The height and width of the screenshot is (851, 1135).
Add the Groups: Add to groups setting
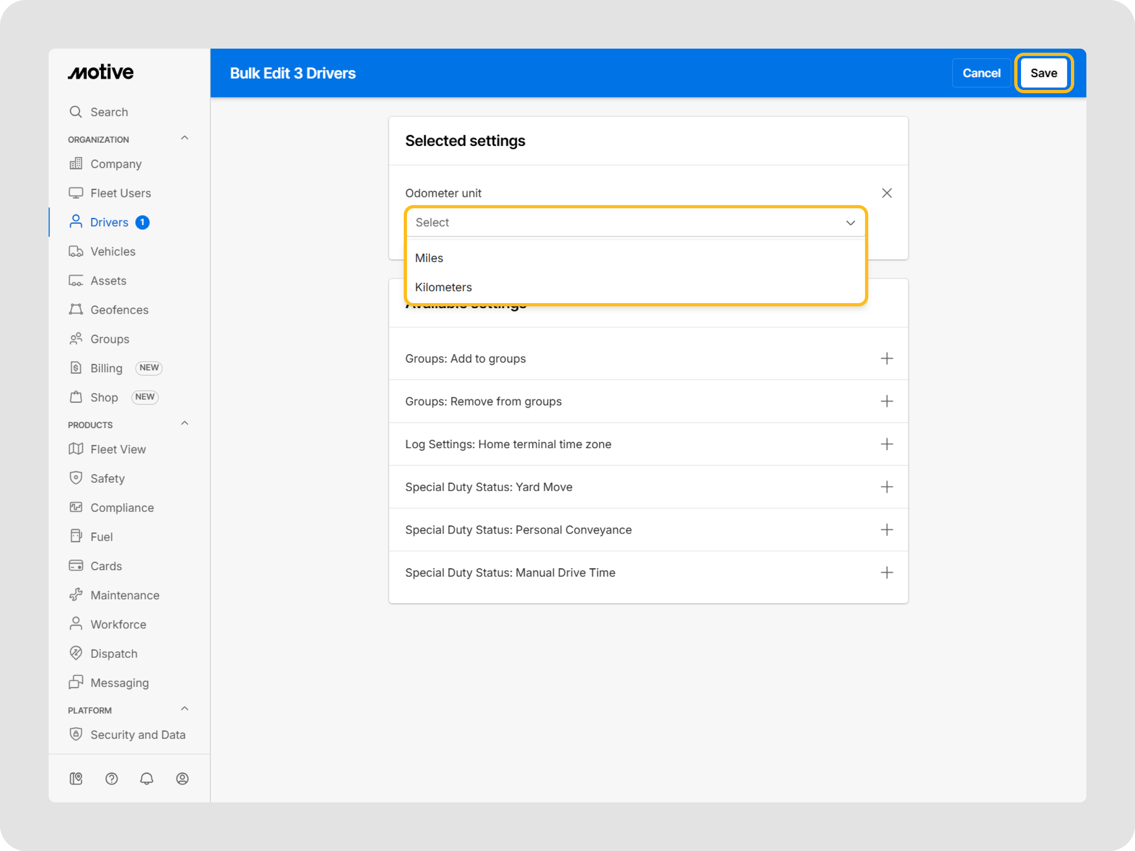click(887, 359)
